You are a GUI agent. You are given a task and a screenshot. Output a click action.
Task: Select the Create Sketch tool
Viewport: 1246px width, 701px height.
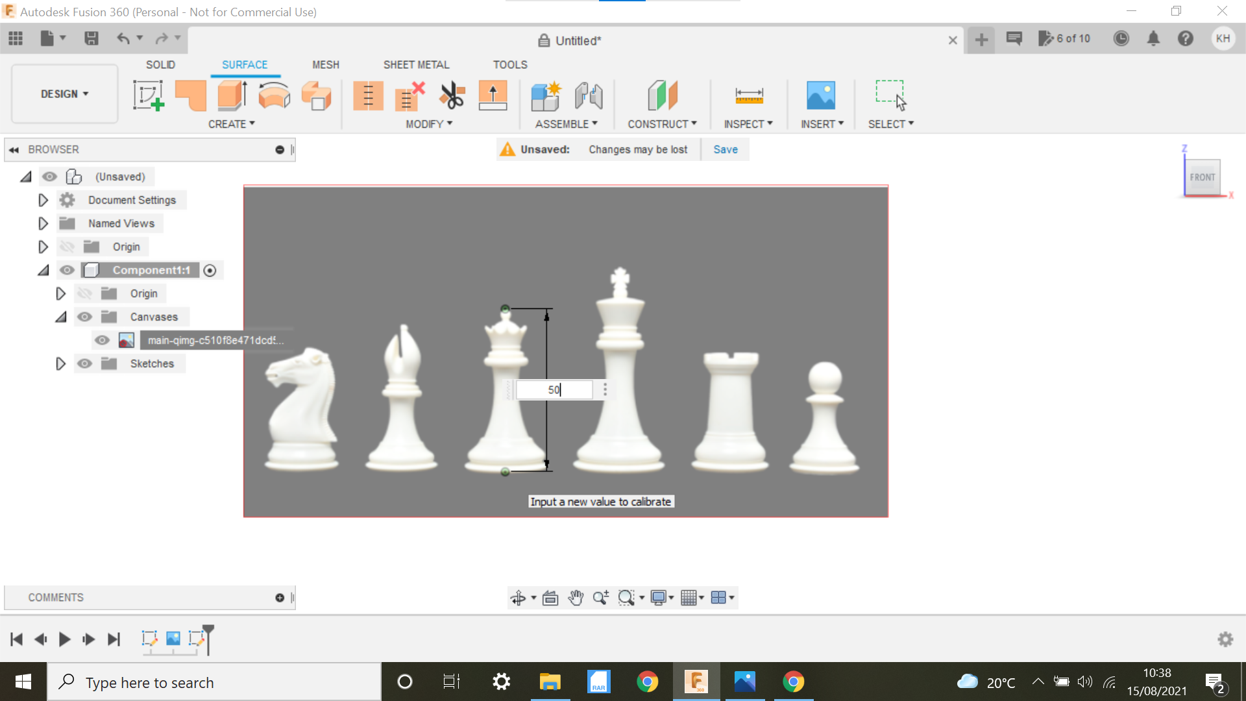click(148, 95)
